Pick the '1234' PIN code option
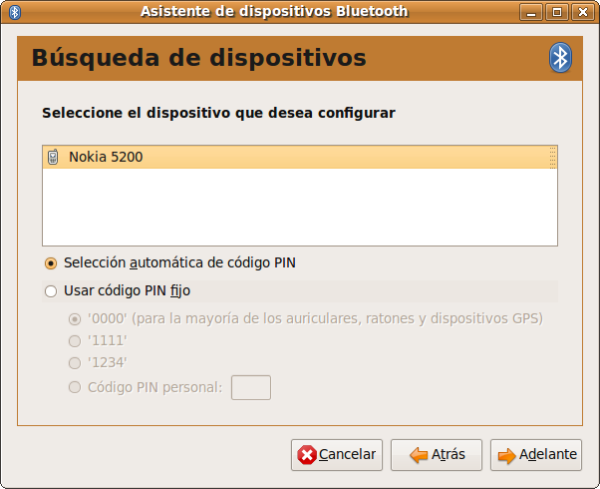 75,363
